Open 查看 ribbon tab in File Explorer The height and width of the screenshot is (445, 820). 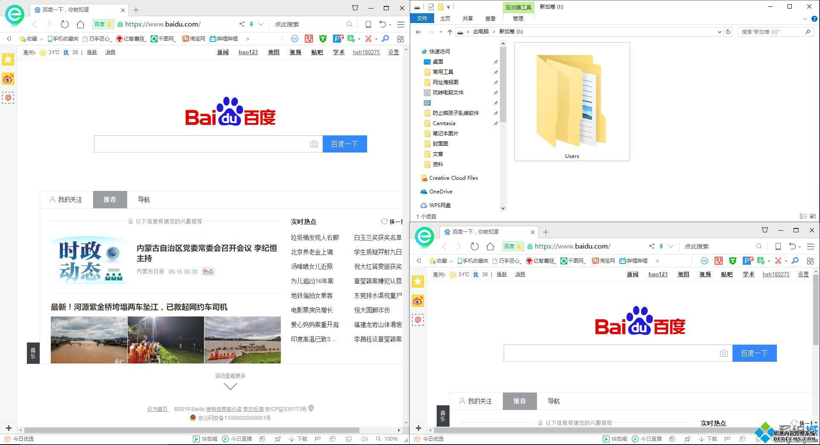click(x=490, y=18)
